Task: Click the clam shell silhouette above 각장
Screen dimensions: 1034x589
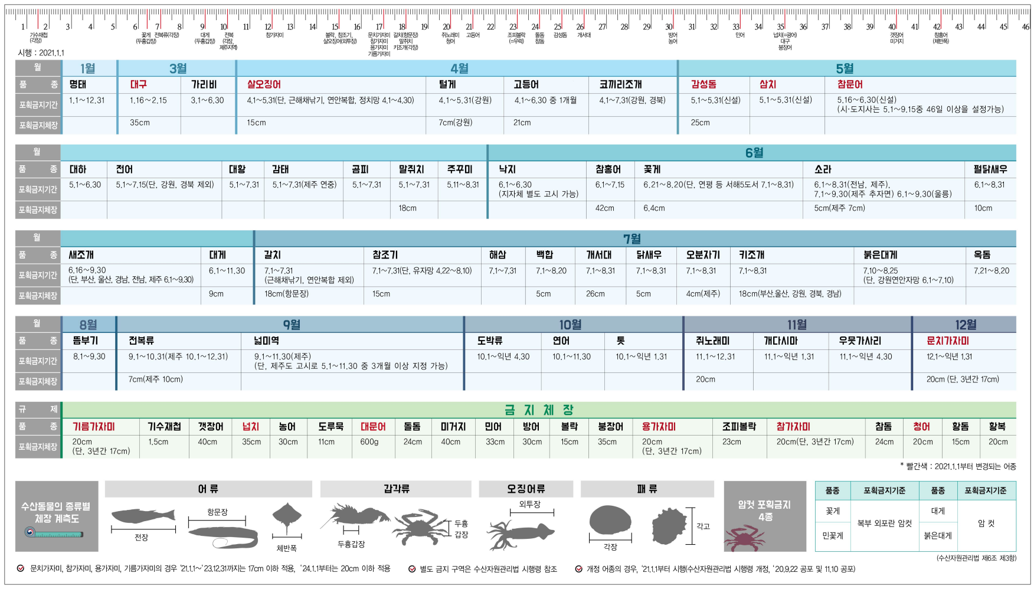Action: tap(610, 521)
